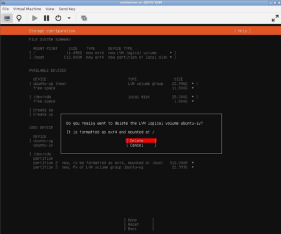Expand the /dev/vda local disk arrow
Screen dimensions: 281x234
193,97
